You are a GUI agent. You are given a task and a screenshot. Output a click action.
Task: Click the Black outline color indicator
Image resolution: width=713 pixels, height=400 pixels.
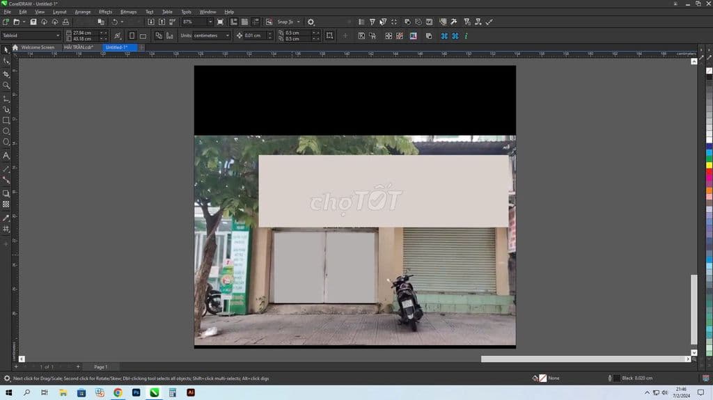(617, 378)
